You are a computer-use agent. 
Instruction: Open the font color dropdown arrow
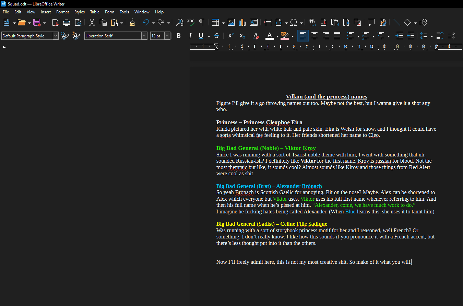(x=277, y=36)
